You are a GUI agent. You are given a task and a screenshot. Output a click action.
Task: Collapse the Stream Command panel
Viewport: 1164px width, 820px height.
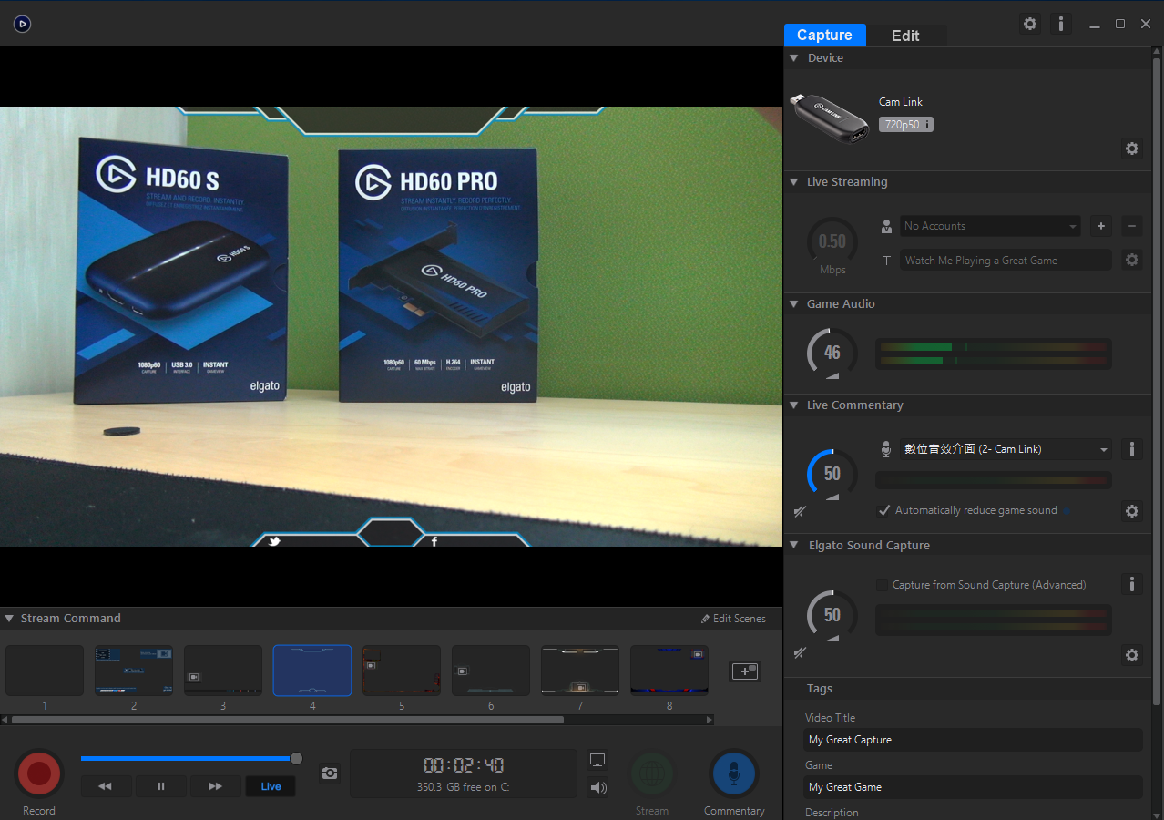tap(9, 619)
